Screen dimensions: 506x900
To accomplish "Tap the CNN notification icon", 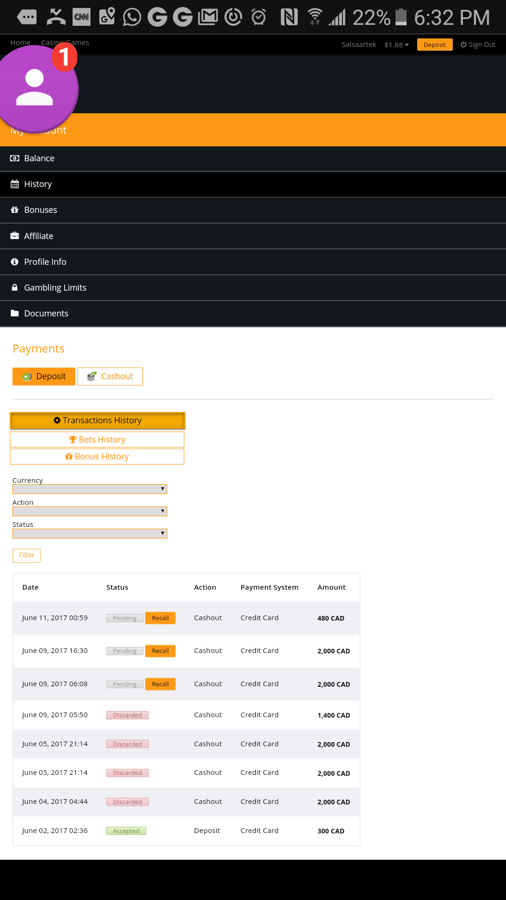I will coord(82,17).
